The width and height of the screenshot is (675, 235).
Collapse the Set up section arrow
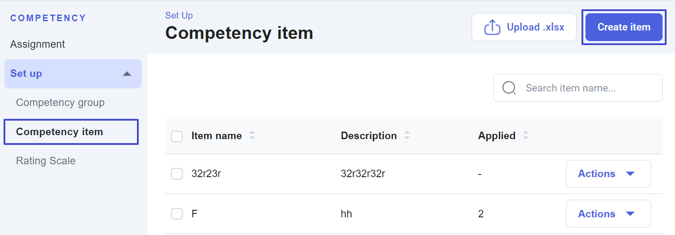(127, 74)
